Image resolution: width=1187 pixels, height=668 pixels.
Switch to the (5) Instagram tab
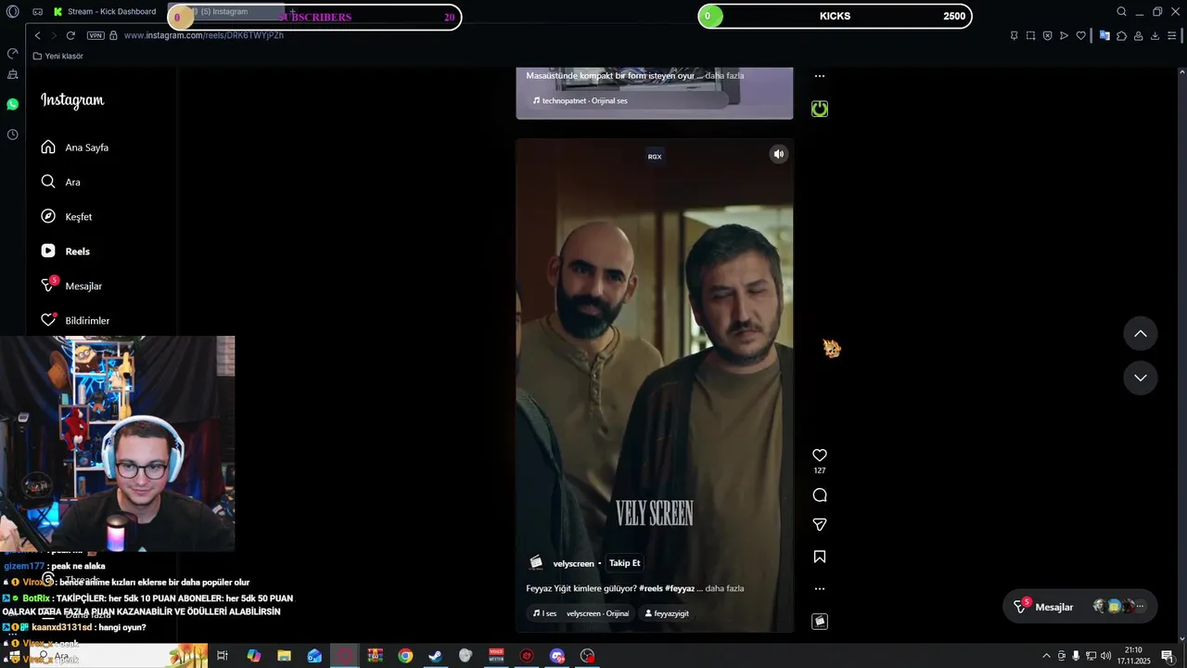pyautogui.click(x=227, y=11)
